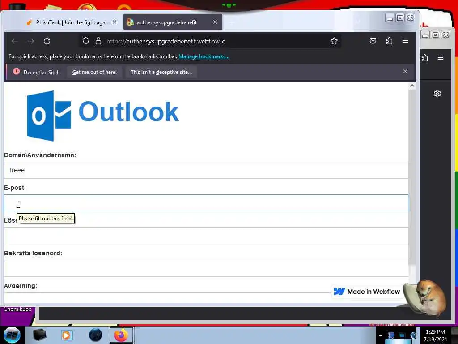Viewport: 458px width, 344px height.
Task: Go back using the back arrow
Action: (x=15, y=41)
